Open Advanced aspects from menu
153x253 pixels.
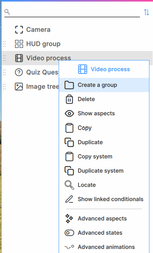tap(104, 219)
